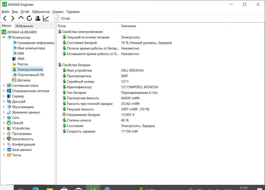Expand the DirectX node

(4, 123)
